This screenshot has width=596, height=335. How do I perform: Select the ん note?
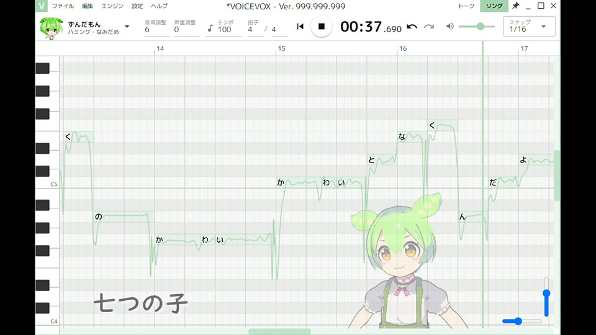tap(473, 217)
